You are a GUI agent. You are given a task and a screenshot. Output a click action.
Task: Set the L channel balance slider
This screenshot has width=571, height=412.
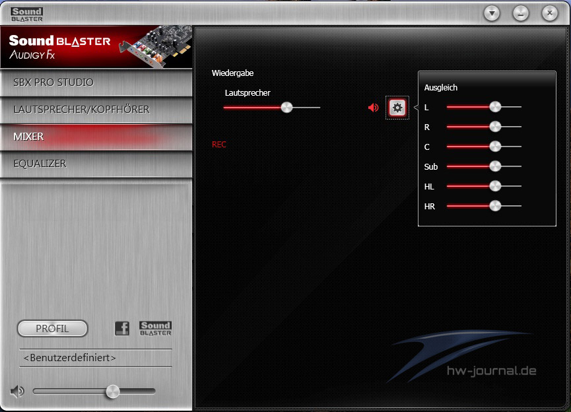(484, 107)
